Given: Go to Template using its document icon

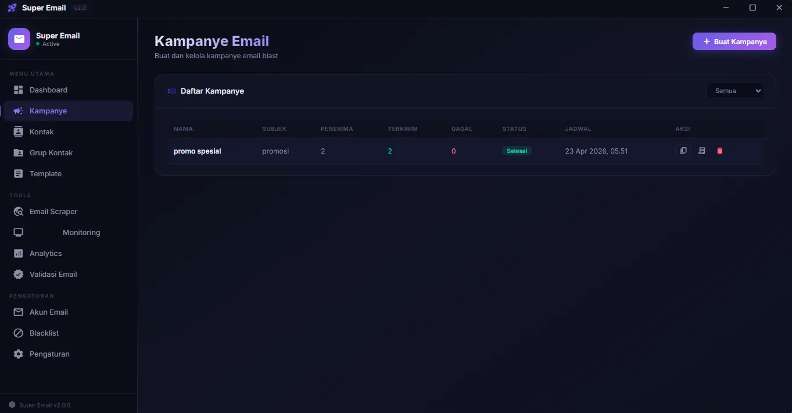Looking at the screenshot, I should pos(18,174).
